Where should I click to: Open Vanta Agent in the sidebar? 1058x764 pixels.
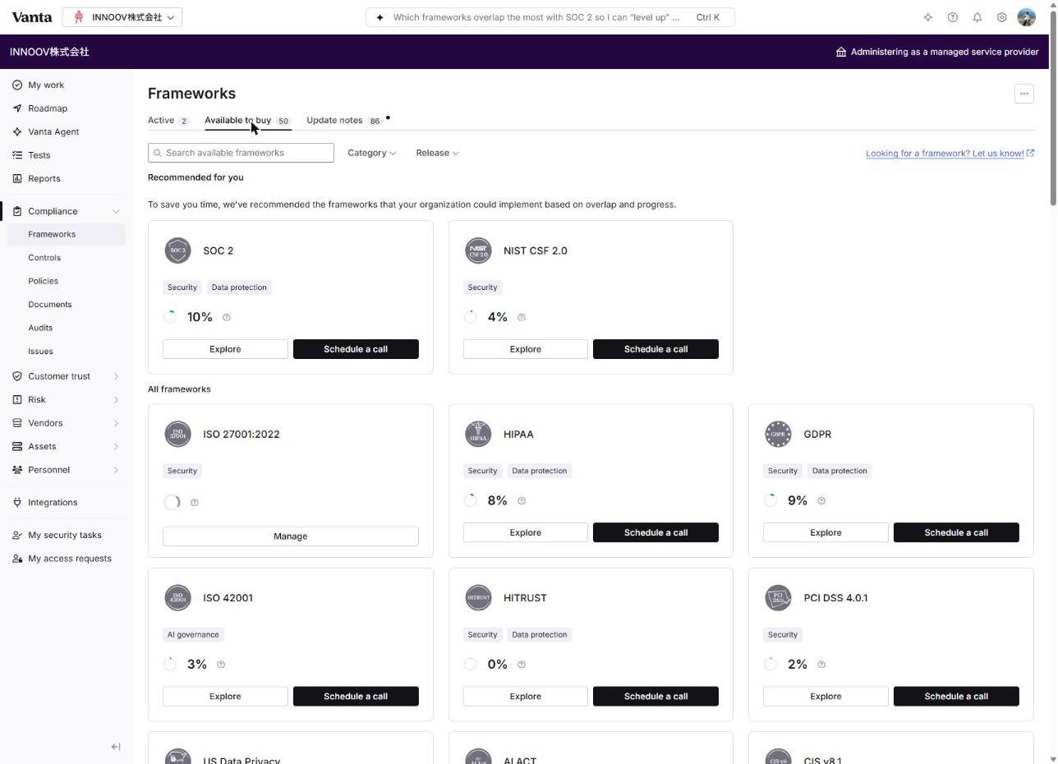(x=53, y=131)
